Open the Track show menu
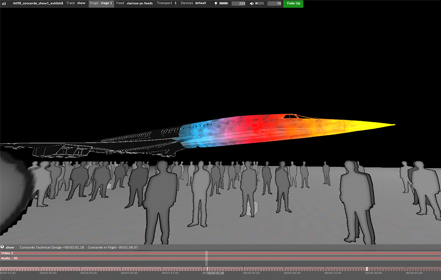The height and width of the screenshot is (280, 441). [x=76, y=3]
